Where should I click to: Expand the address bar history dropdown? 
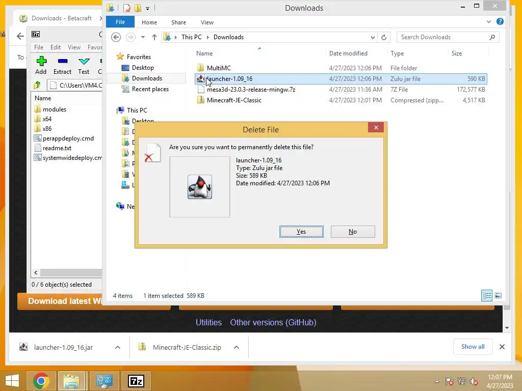pos(373,37)
